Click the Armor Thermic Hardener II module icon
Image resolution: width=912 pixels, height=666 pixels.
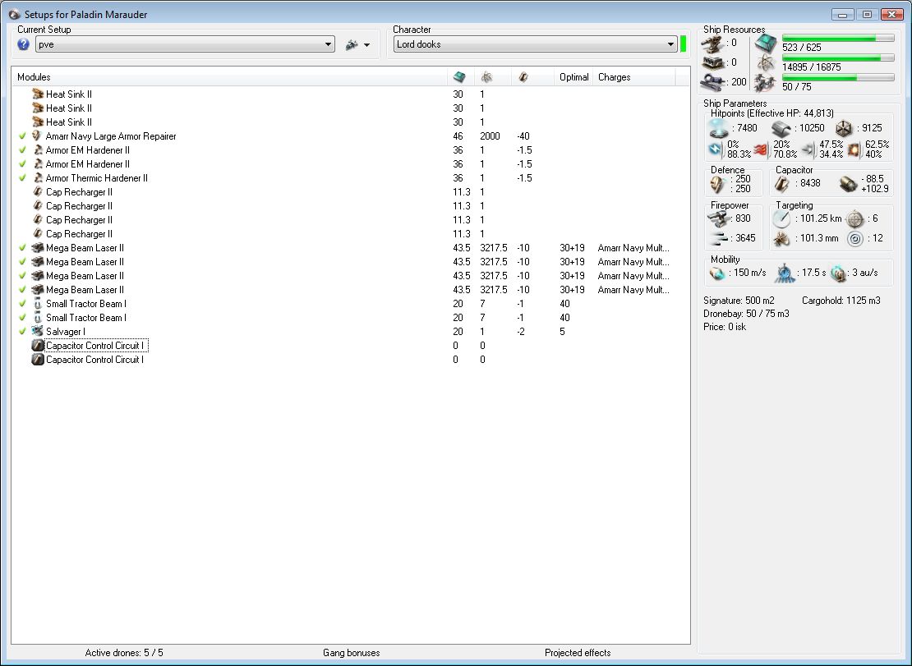pos(37,178)
